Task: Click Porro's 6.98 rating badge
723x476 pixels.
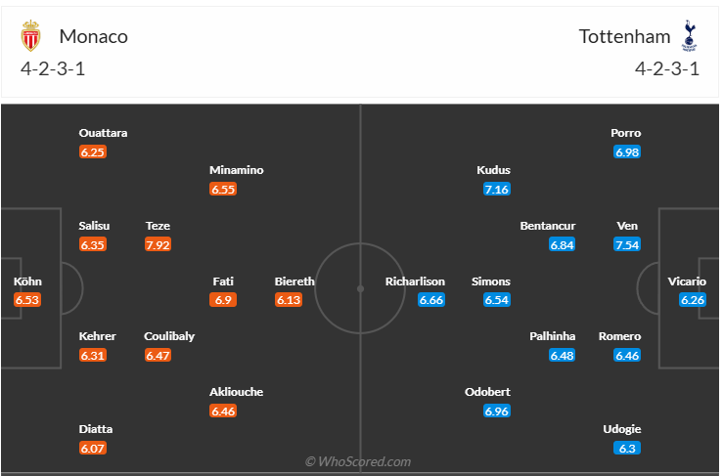Action: pyautogui.click(x=627, y=151)
